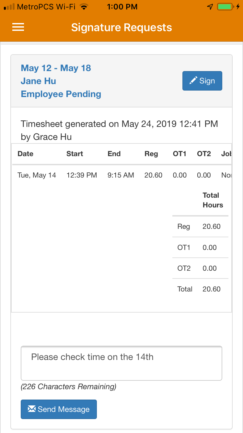243x433 pixels.
Task: Tap the Wi-Fi status icon
Action: [x=84, y=7]
